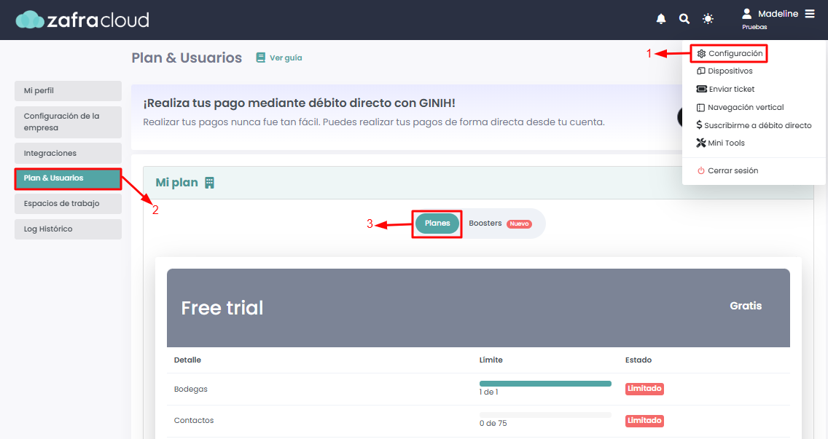Switch to the Boosters tab

[x=485, y=224]
